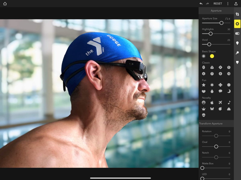The height and width of the screenshot is (180, 241).
Task: Choose the yellow circle basic shape
Action: [212, 56]
